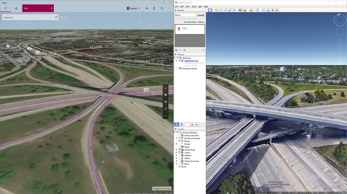Image resolution: width=347 pixels, height=194 pixels.
Task: Open the Maps more options ellipsis
Action: pos(169,8)
